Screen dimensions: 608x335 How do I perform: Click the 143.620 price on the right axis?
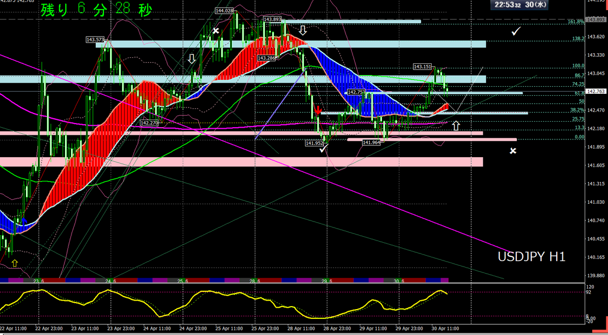tap(597, 36)
